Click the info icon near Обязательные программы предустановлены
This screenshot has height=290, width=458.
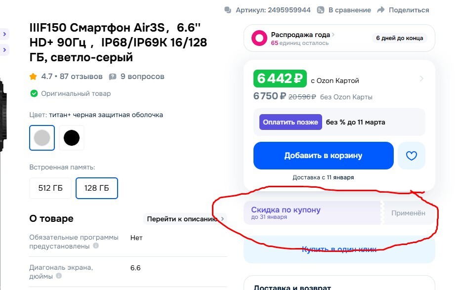click(x=96, y=246)
